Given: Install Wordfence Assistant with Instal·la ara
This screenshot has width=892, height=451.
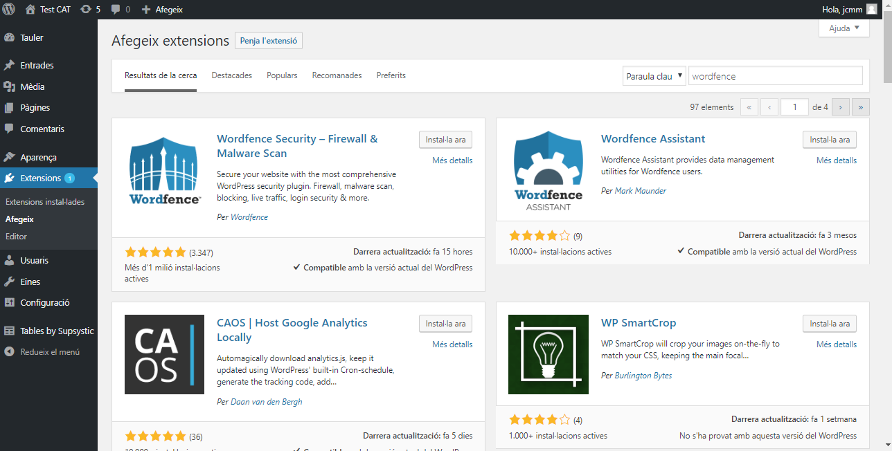Looking at the screenshot, I should click(x=830, y=140).
